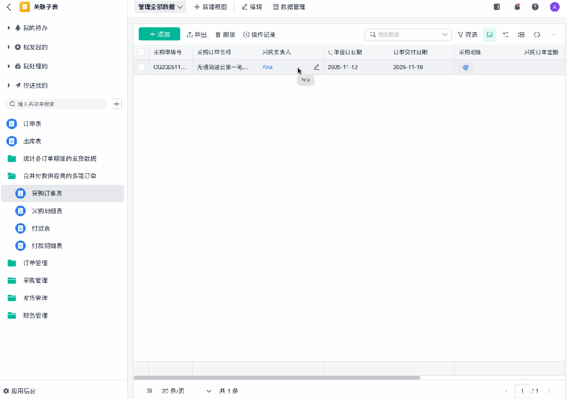This screenshot has width=567, height=399.
Task: Check the CG202511 row checkbox
Action: [141, 67]
